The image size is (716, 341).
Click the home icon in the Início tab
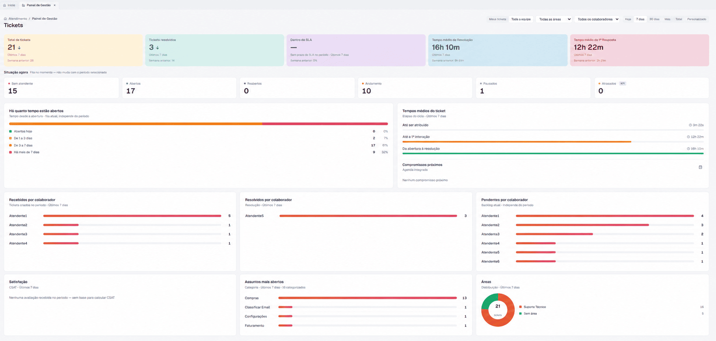tap(5, 6)
